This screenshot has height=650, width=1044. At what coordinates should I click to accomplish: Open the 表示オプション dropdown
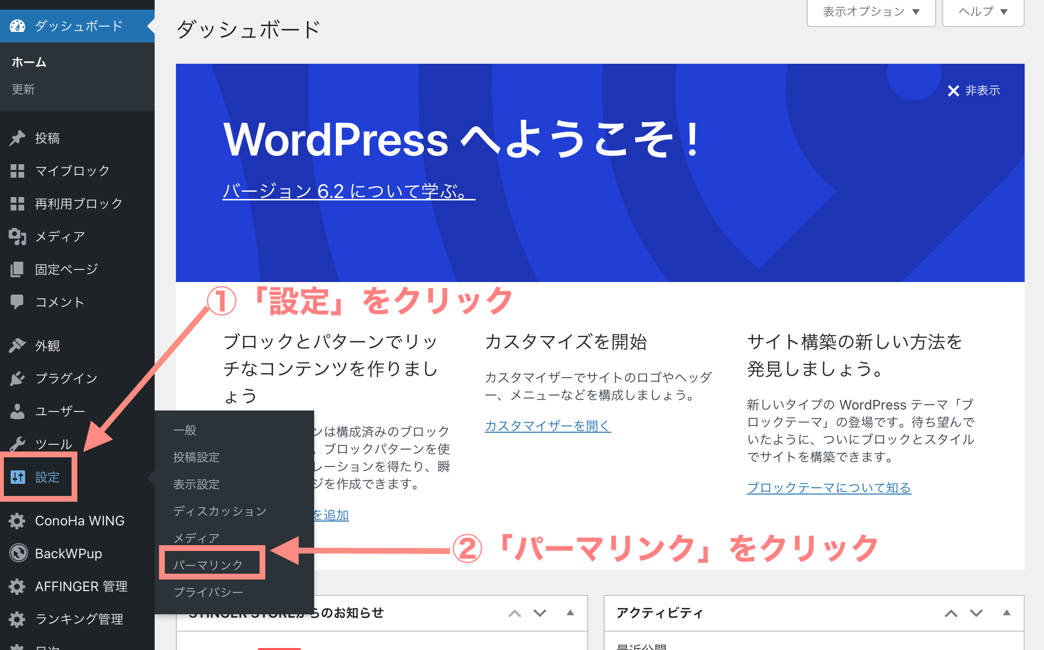(x=871, y=12)
